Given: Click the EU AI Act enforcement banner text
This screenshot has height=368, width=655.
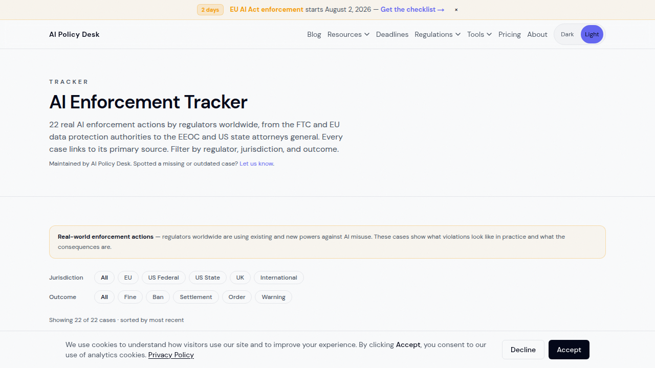Looking at the screenshot, I should click(267, 10).
